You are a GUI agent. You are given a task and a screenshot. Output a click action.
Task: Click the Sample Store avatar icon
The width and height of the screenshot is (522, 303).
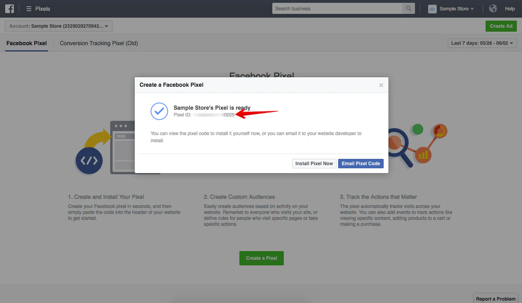click(432, 9)
